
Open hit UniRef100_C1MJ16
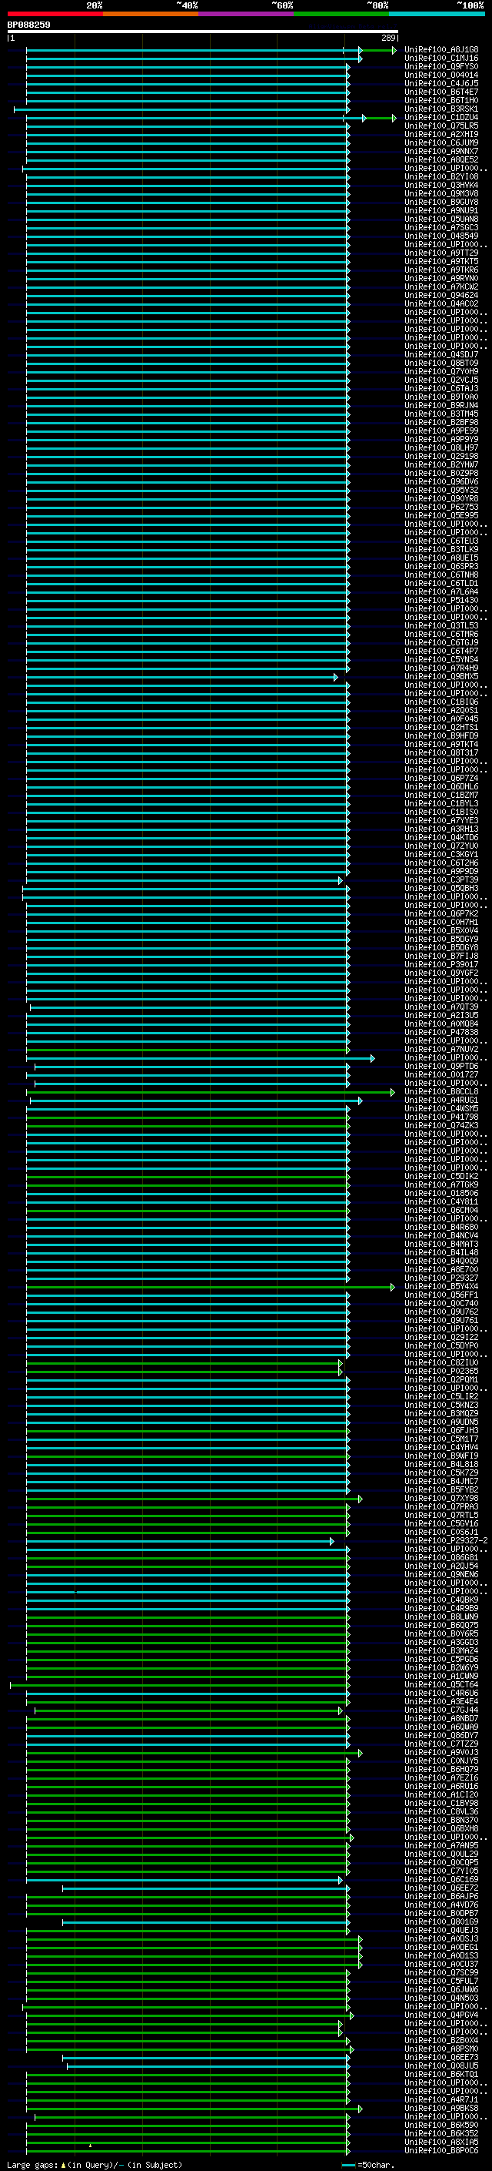coord(441,59)
